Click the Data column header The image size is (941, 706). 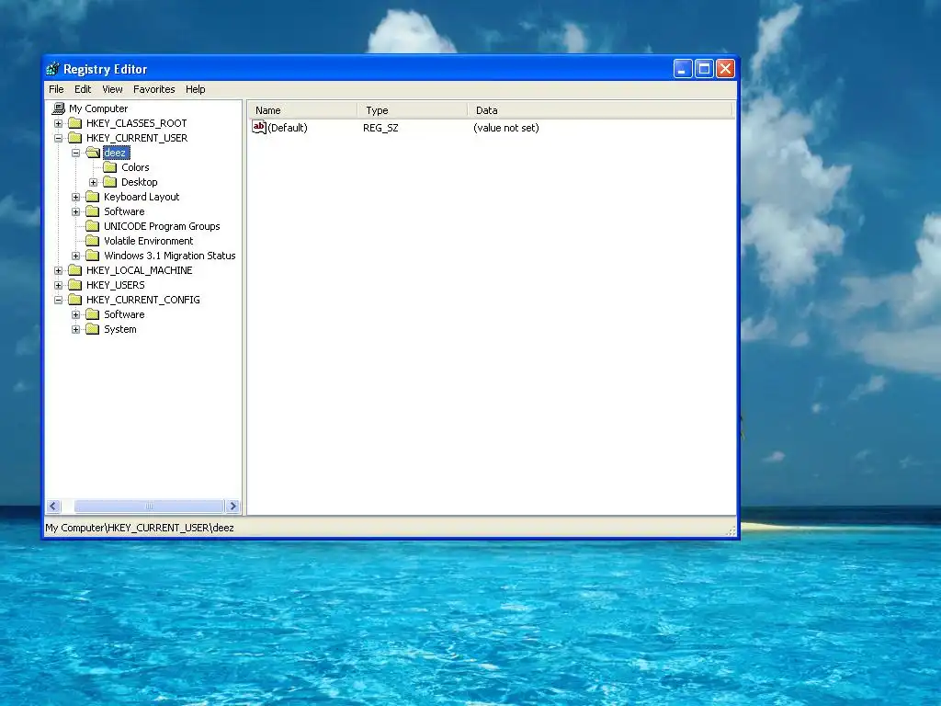[x=600, y=110]
